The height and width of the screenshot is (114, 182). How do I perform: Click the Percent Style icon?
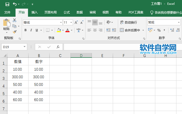tap(159, 30)
